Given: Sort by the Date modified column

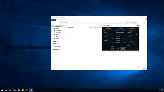Looking at the screenshot, I should click(x=92, y=25).
